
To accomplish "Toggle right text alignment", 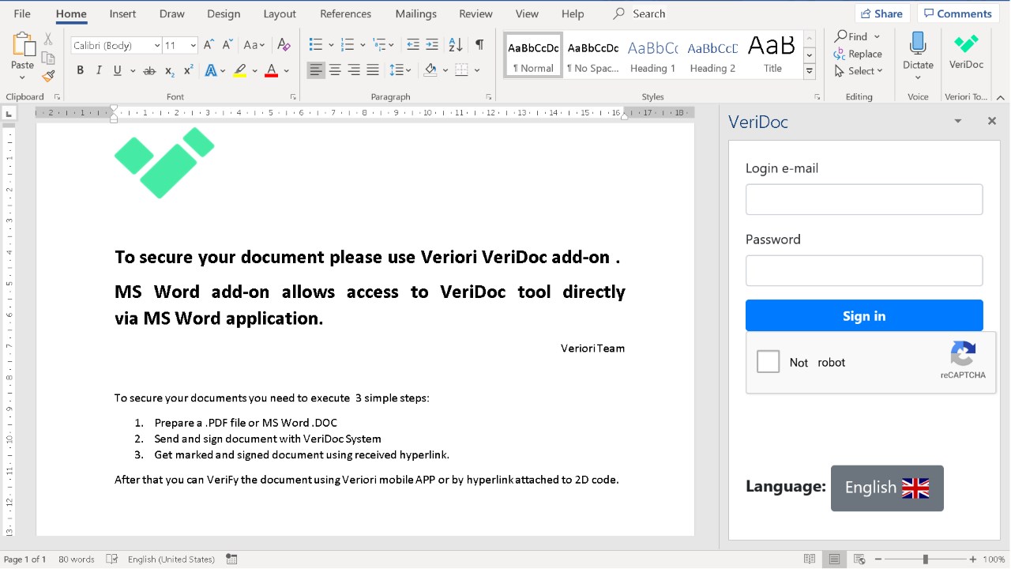I will 354,70.
